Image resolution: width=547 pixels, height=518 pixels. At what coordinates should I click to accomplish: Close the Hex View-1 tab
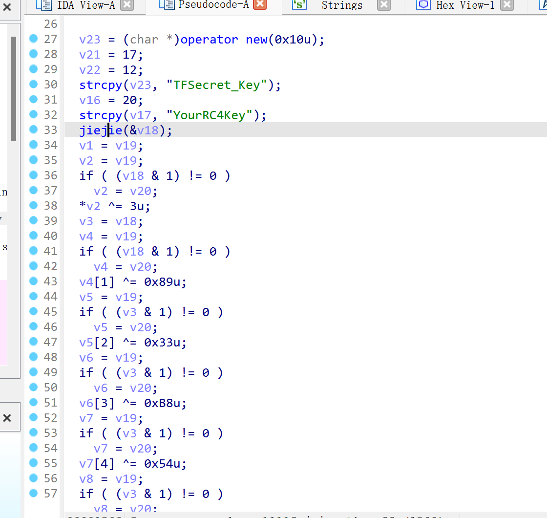(507, 5)
